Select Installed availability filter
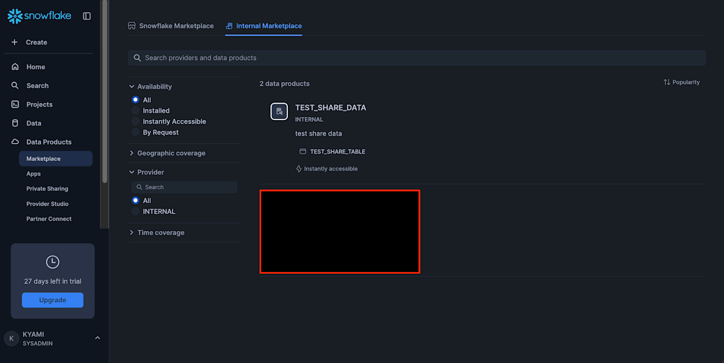724x363 pixels. click(136, 111)
